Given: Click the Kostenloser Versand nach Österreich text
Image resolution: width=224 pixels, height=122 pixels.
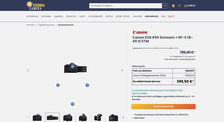Looking at the screenshot, I should click(x=157, y=92).
